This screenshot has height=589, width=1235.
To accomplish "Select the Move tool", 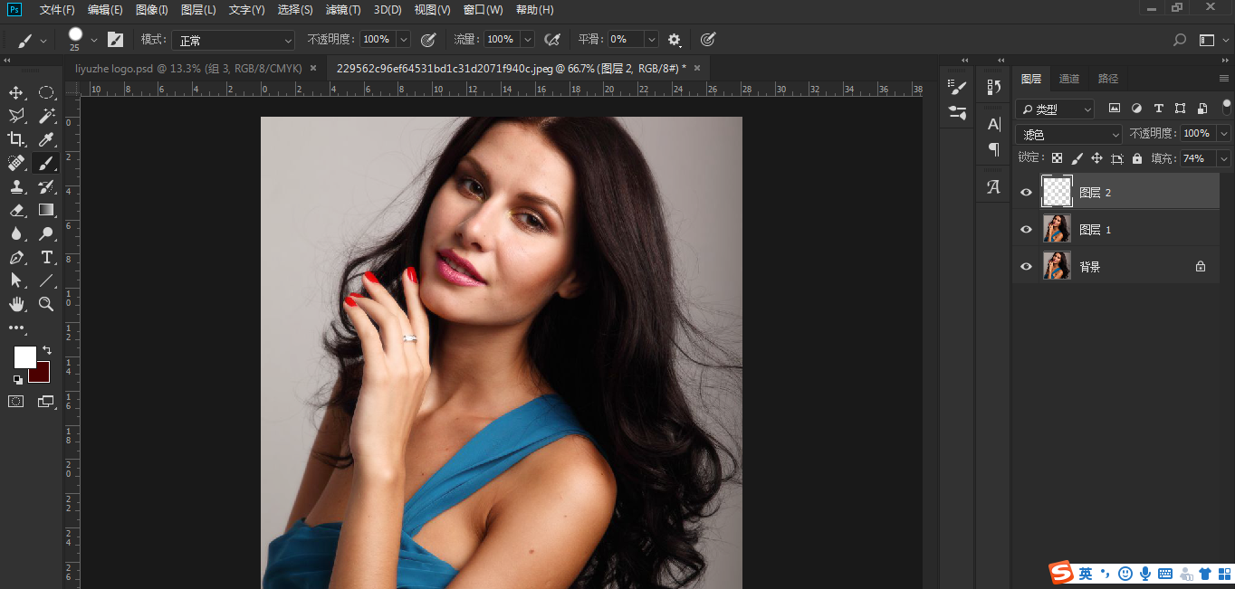I will point(16,93).
